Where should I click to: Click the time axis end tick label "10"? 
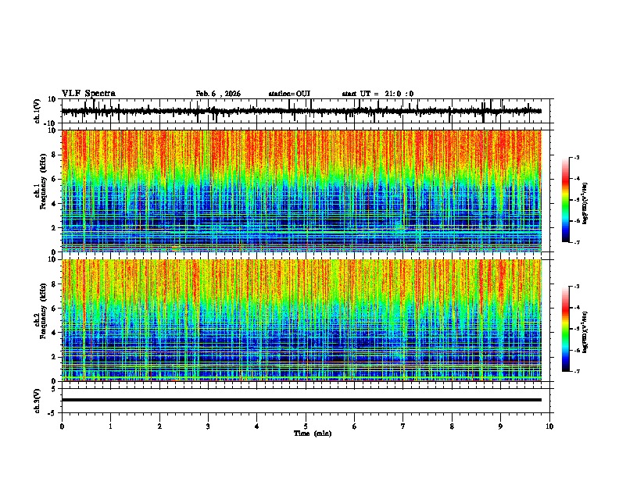click(549, 426)
